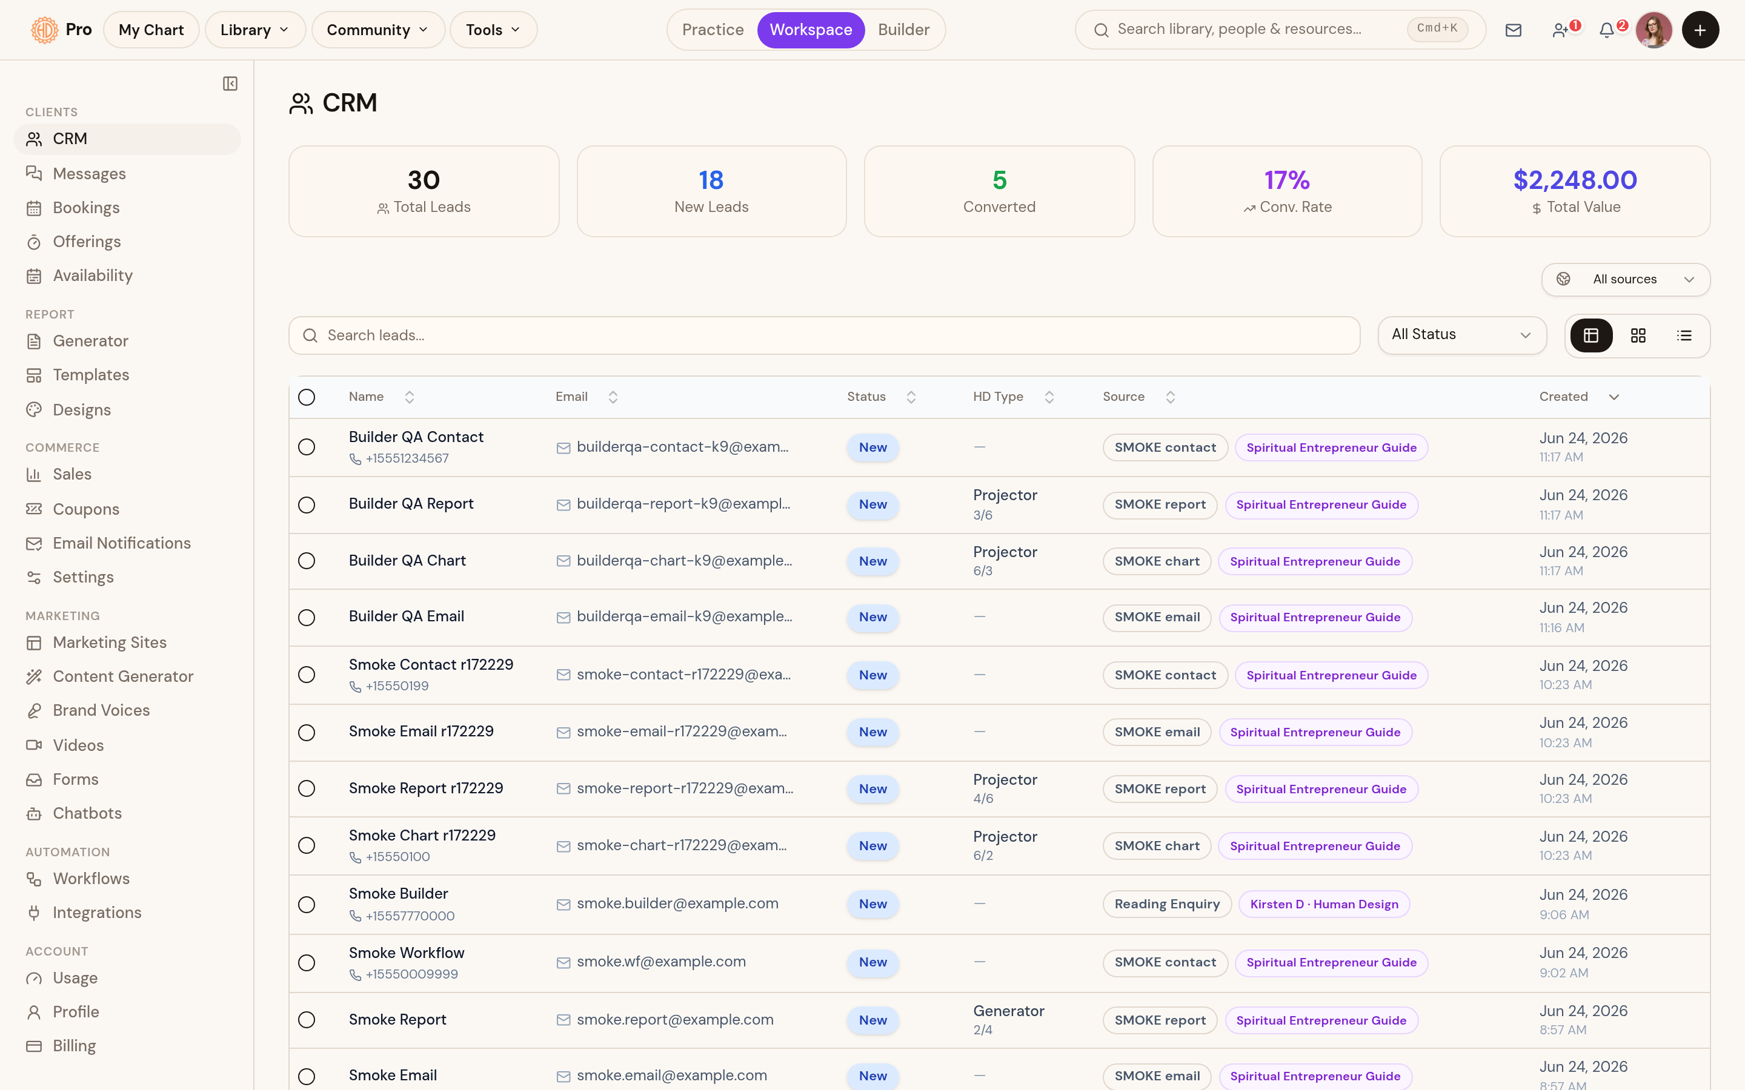Open the mail inbox icon
Screen dimensions: 1745x1090
(1514, 30)
